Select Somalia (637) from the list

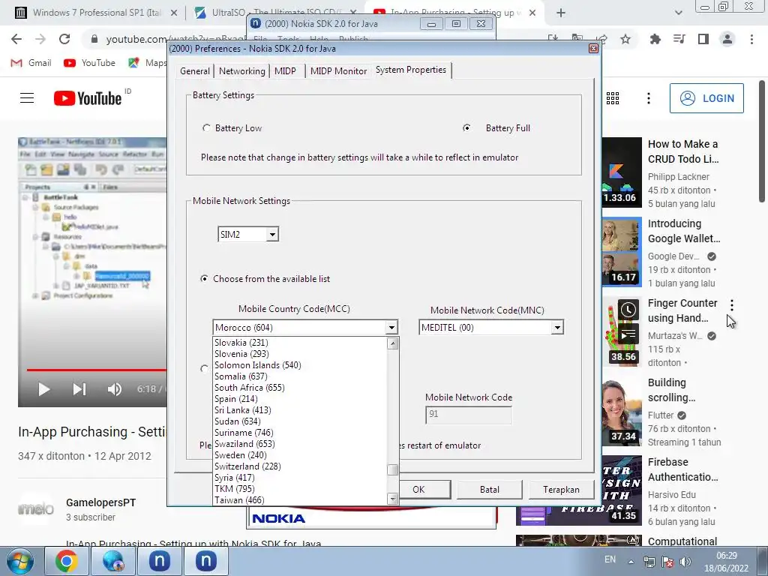coord(300,376)
